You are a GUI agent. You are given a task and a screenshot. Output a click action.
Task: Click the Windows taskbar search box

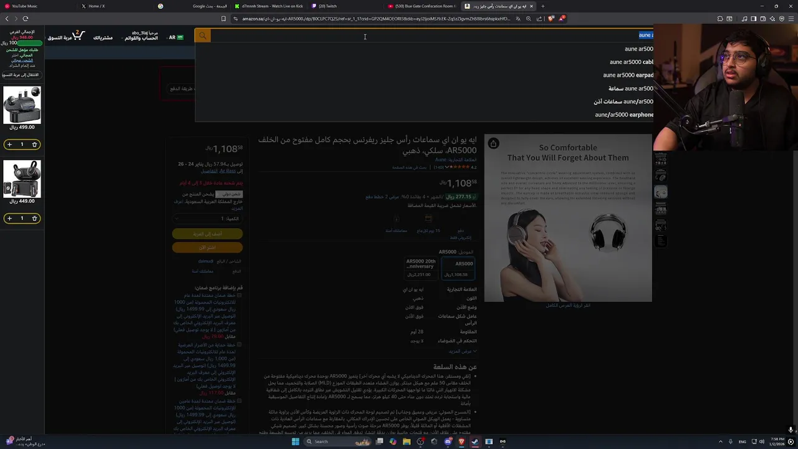337,442
